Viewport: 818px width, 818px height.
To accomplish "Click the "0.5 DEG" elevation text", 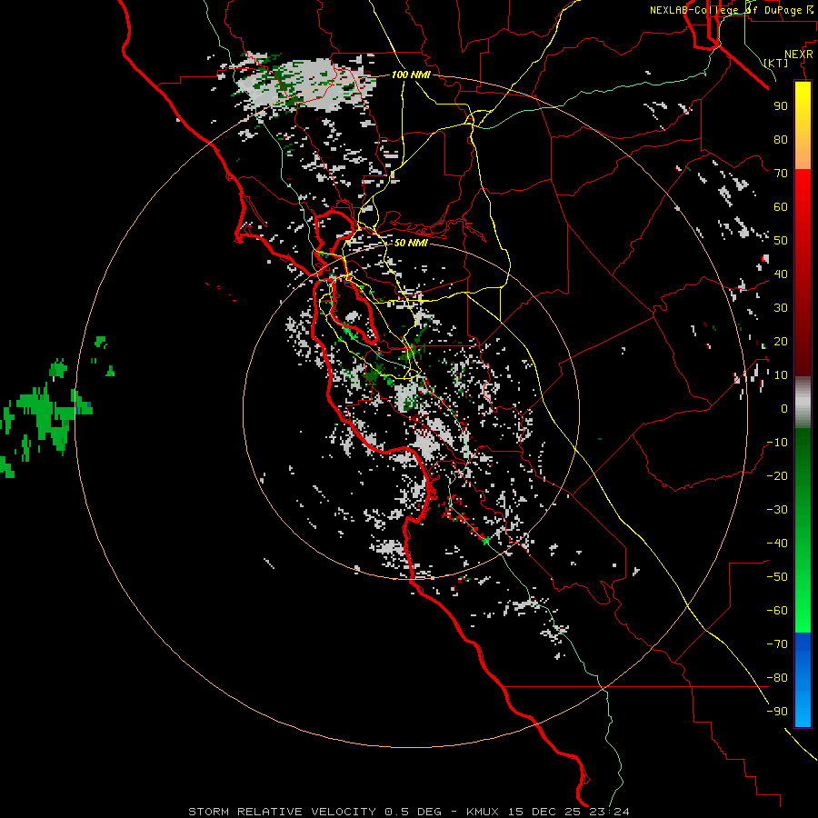I will click(x=414, y=812).
